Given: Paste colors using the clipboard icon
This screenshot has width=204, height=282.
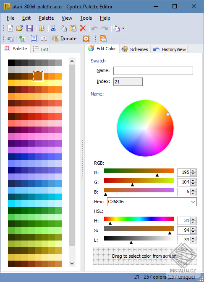Looking at the screenshot, I should tap(73, 28).
